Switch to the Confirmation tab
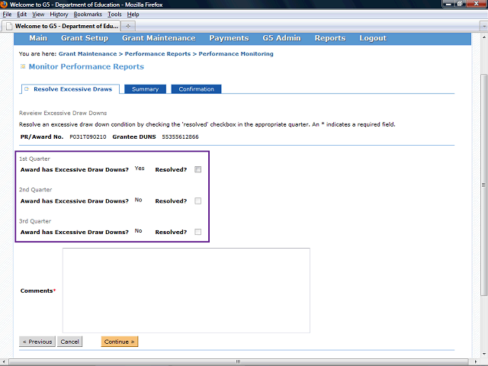Image resolution: width=488 pixels, height=366 pixels. (197, 89)
